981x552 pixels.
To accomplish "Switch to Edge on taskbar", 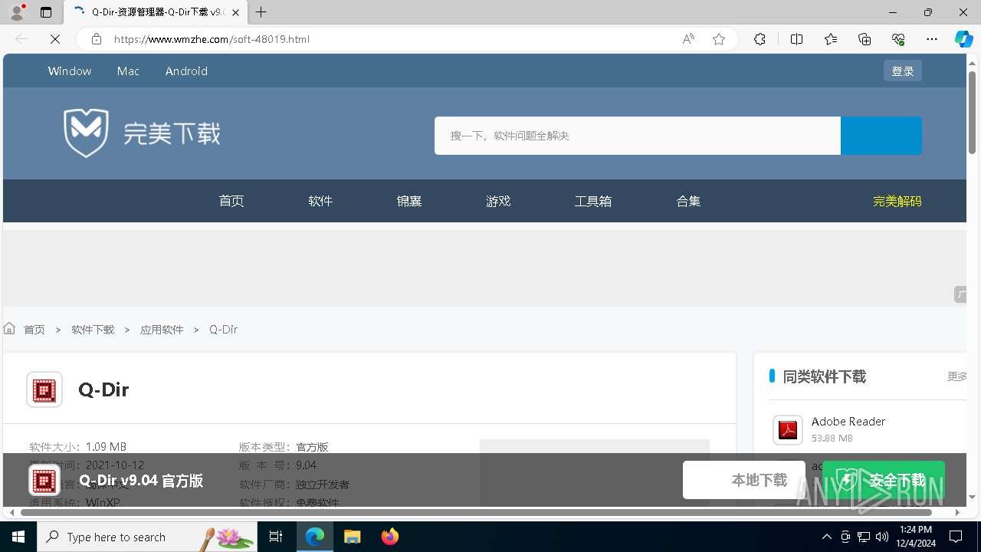I will [315, 537].
